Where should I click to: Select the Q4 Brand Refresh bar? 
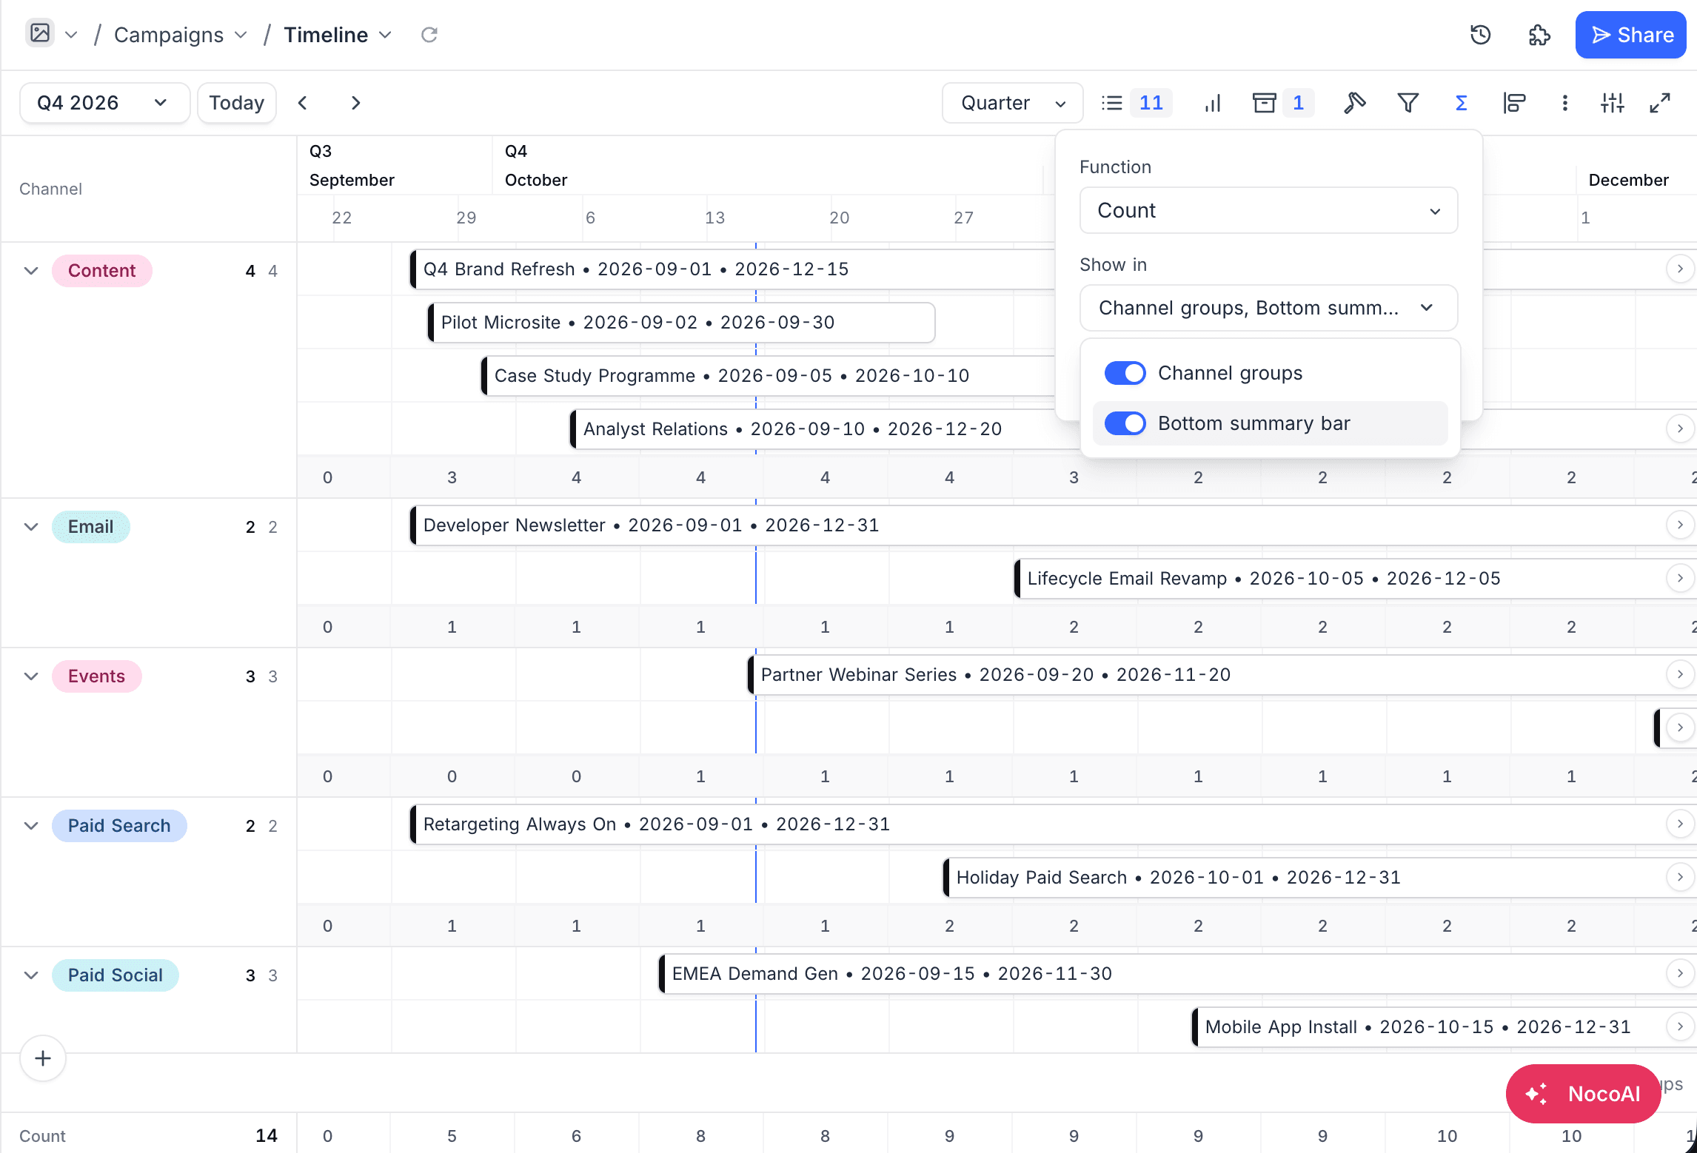732,269
